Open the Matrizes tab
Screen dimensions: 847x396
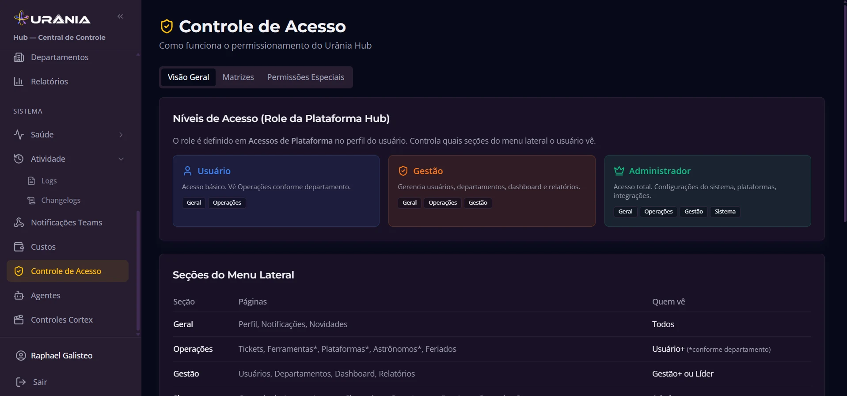coord(238,77)
